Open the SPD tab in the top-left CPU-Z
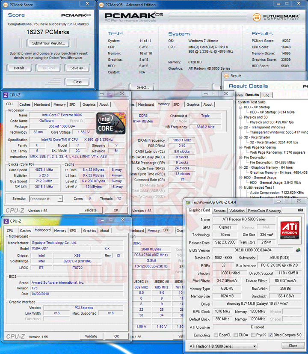Screen dimensions: 308x354 (72, 104)
